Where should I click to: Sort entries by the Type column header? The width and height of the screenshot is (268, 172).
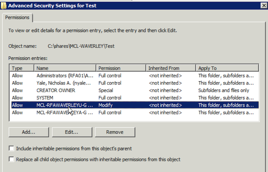pos(22,68)
